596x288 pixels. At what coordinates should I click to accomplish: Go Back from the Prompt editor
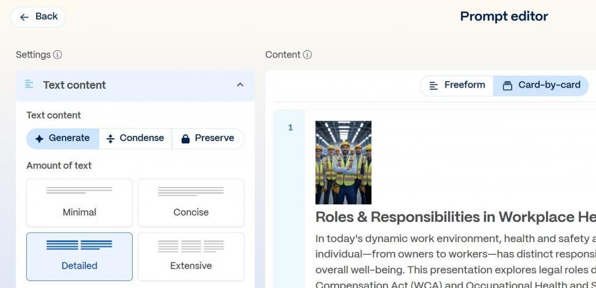[38, 17]
